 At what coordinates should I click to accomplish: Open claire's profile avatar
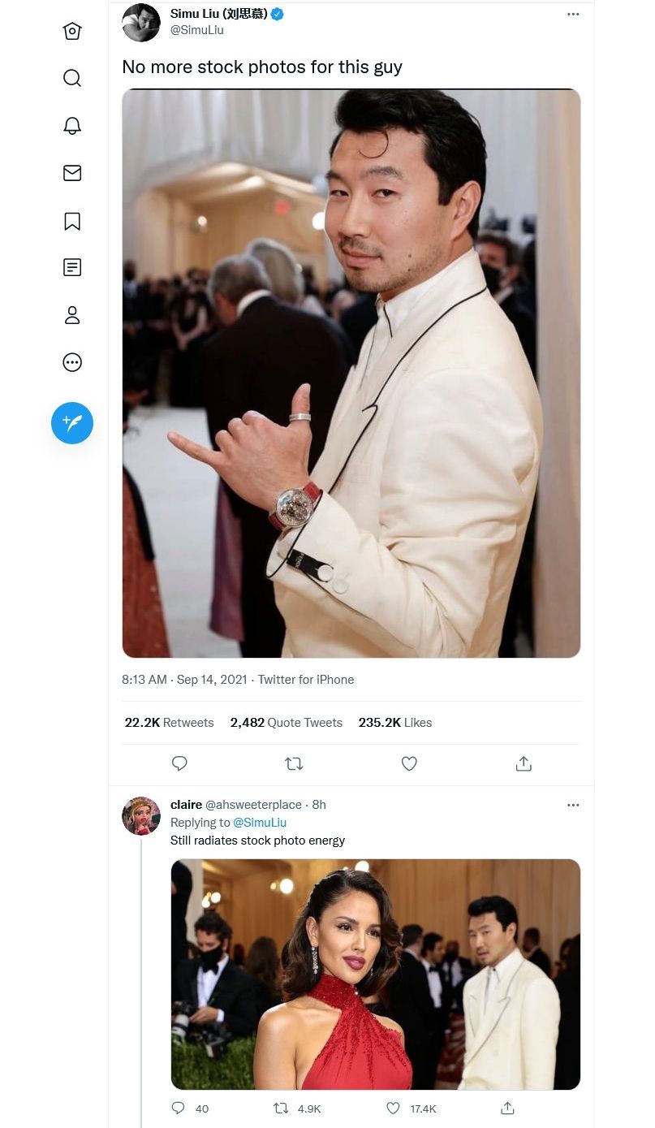(x=141, y=816)
